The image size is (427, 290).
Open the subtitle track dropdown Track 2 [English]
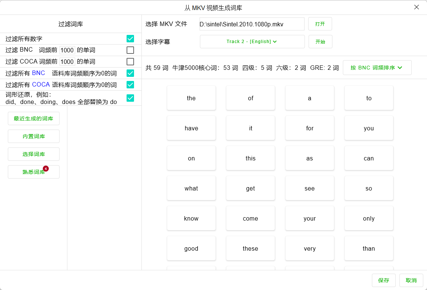[252, 41]
